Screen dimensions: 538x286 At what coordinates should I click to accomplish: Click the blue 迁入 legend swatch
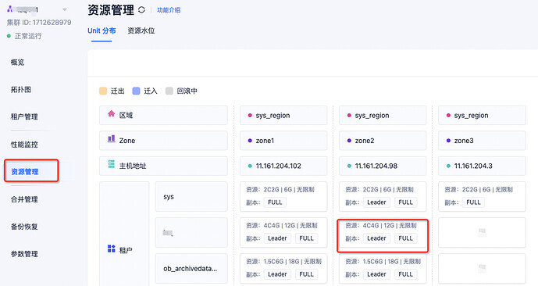pos(136,91)
